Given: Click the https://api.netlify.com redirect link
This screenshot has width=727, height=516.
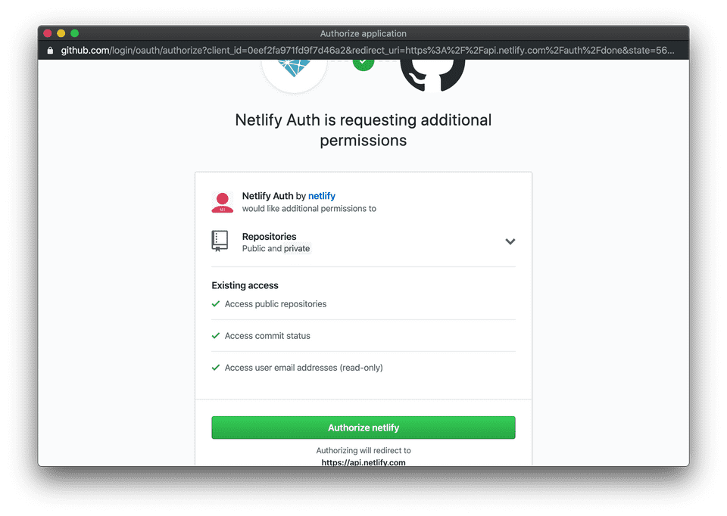Looking at the screenshot, I should [363, 462].
